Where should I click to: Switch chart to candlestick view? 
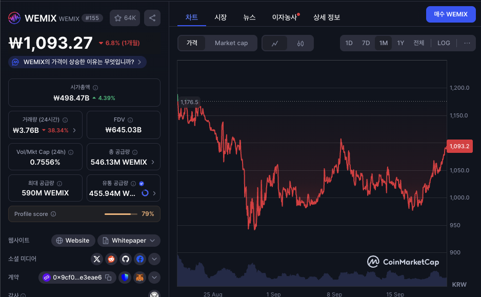pos(300,43)
